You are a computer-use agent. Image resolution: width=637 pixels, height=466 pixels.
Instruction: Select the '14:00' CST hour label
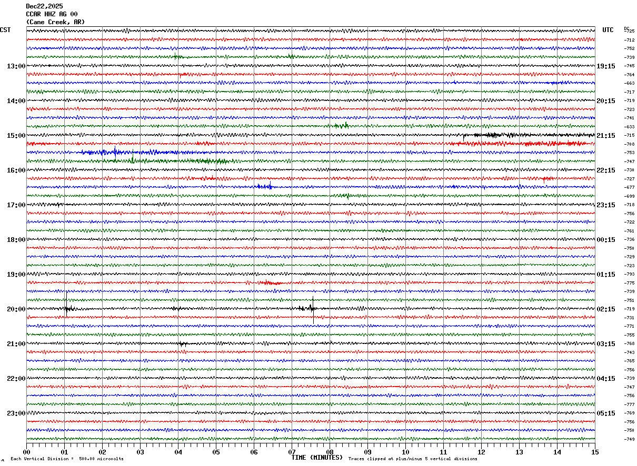tap(16, 101)
